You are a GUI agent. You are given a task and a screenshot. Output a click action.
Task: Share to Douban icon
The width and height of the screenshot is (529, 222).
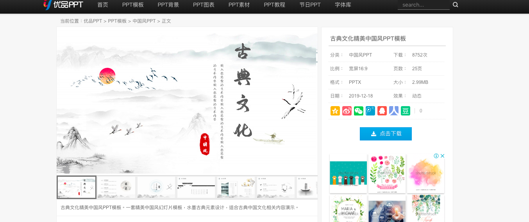pos(406,111)
